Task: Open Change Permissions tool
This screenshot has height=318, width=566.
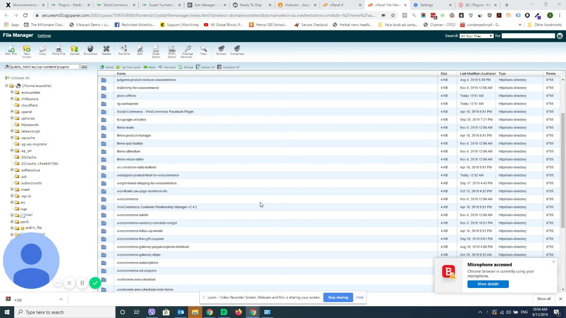Action: point(187,51)
